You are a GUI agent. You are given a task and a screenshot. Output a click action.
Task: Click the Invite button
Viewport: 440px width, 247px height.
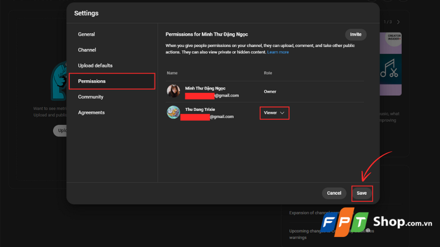pyautogui.click(x=355, y=35)
